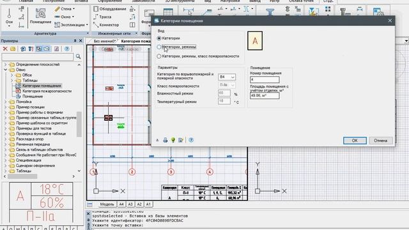Open Класс пожароопасности dropdown П-IIa
The image size is (409, 230).
pyautogui.click(x=227, y=85)
